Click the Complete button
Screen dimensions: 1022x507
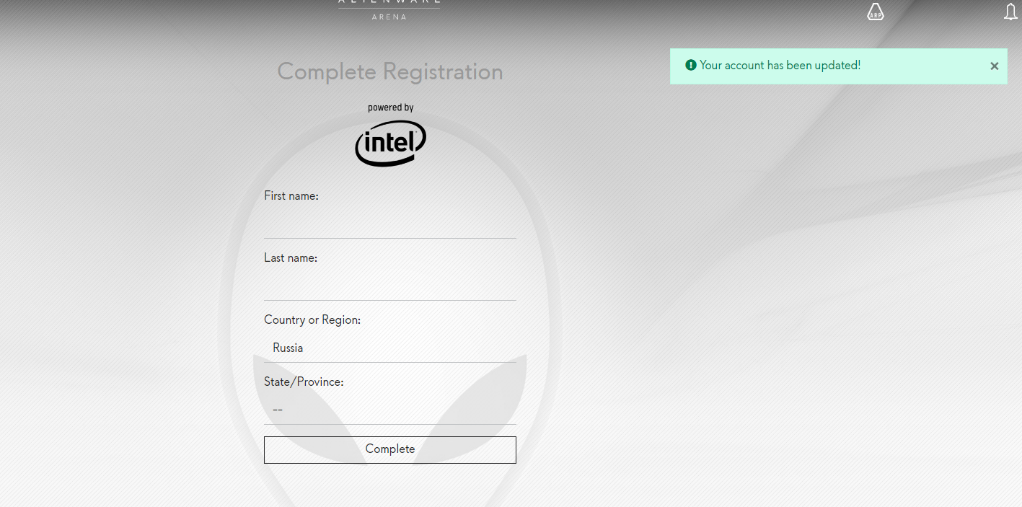[390, 449]
